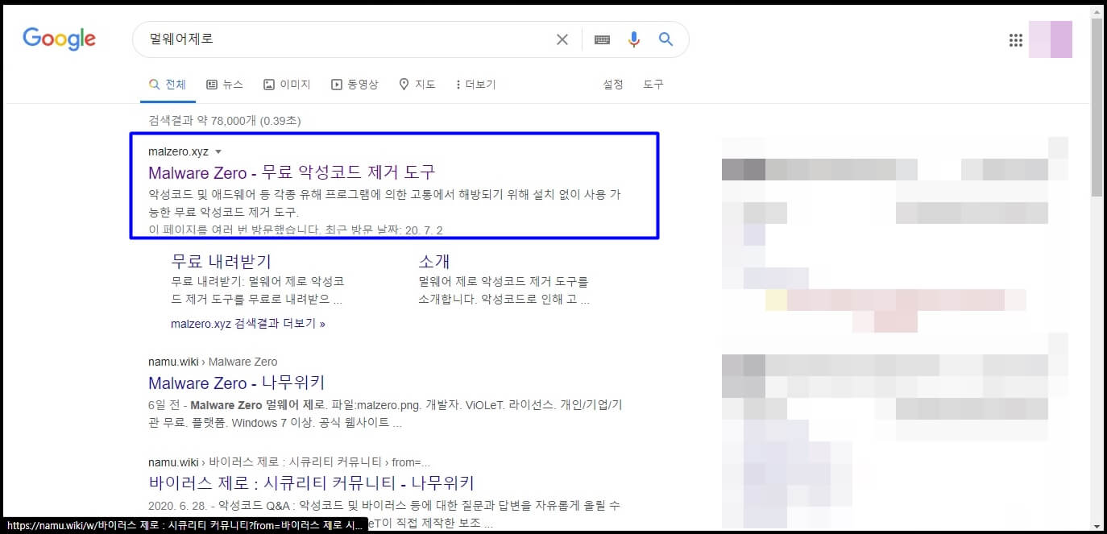Open the on-screen keyboard input tool

point(602,39)
